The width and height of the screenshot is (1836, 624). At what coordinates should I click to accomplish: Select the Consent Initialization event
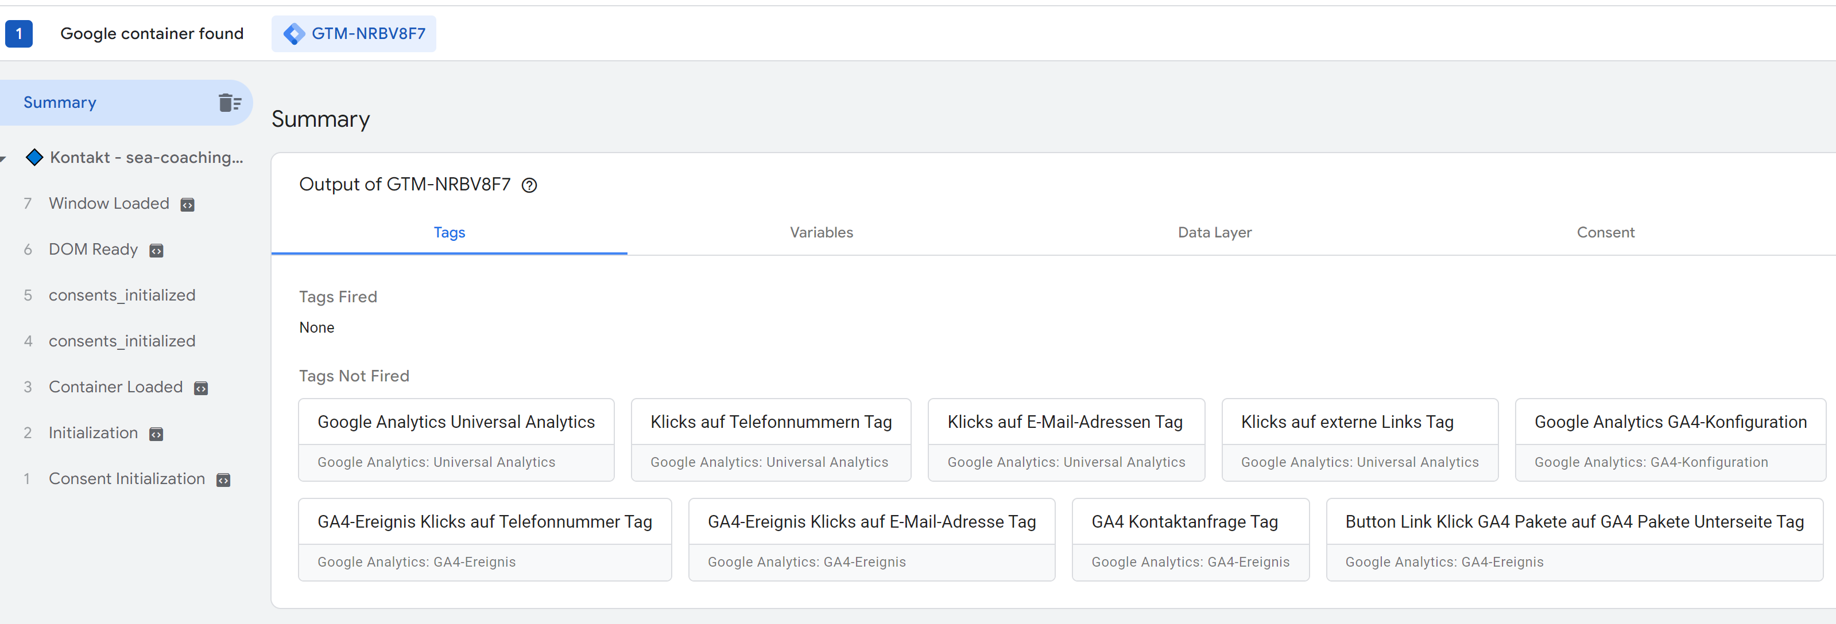[126, 479]
